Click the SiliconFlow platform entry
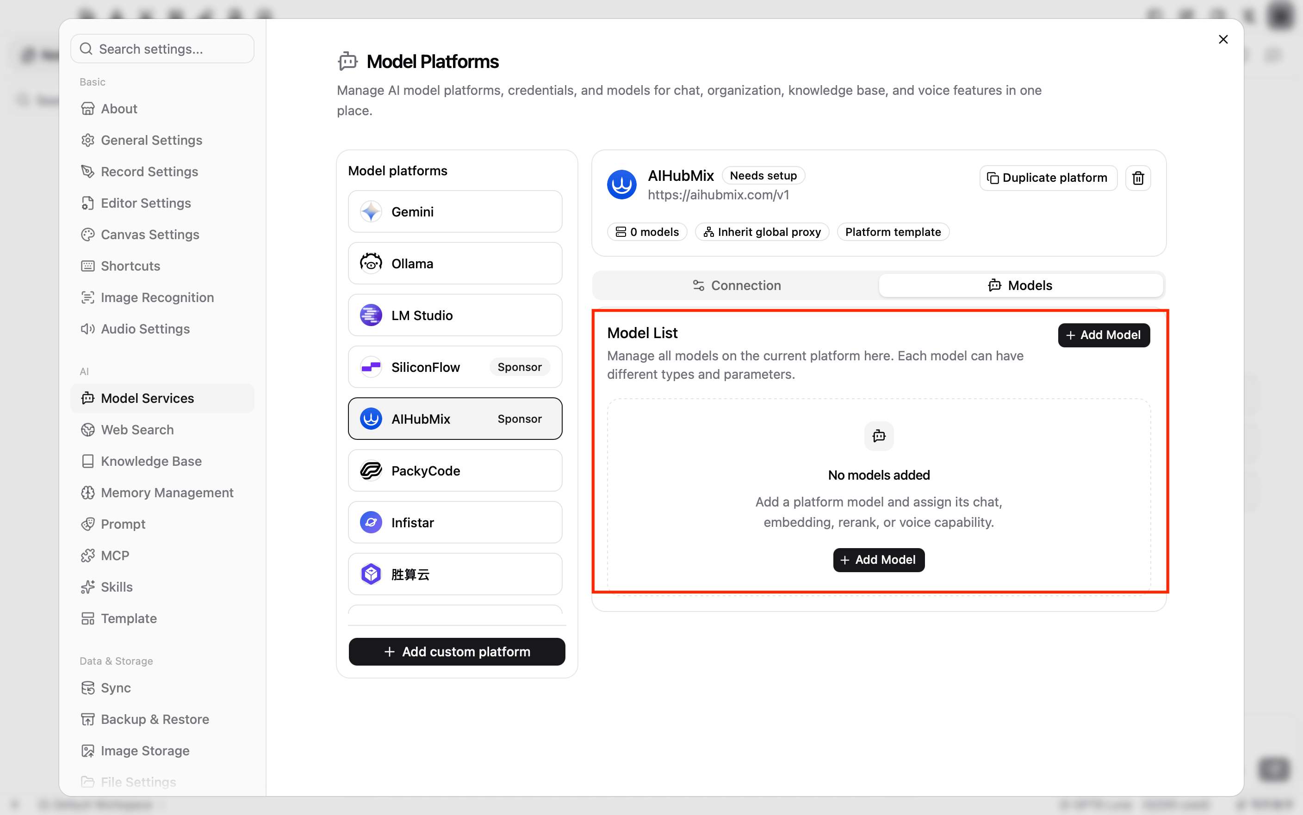Viewport: 1303px width, 815px height. 455,367
